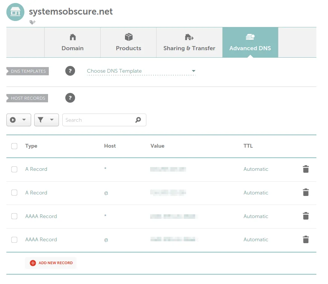The height and width of the screenshot is (284, 328).
Task: Click the magnifier icon in the search box
Action: [138, 120]
